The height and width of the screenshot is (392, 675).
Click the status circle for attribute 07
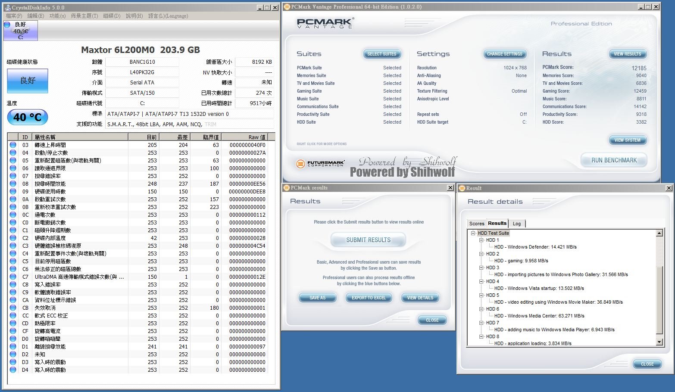tap(13, 176)
